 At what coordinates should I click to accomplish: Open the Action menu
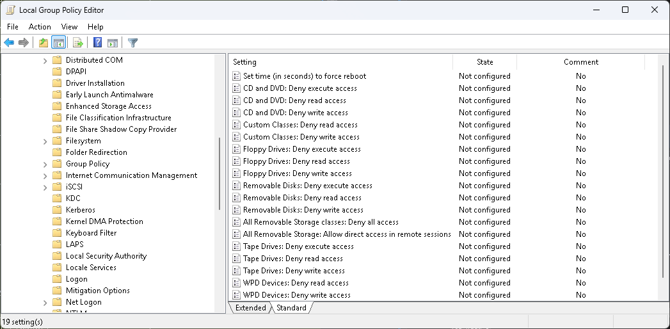tap(40, 26)
